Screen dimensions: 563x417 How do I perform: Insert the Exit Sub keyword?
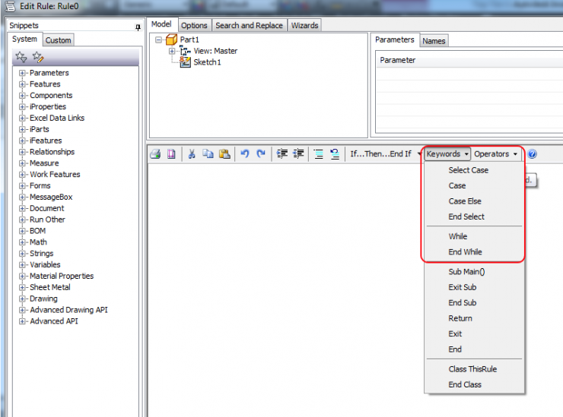[462, 287]
